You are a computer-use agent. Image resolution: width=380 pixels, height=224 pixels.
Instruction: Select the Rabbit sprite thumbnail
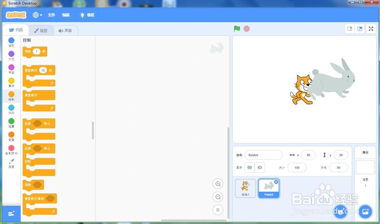269,188
